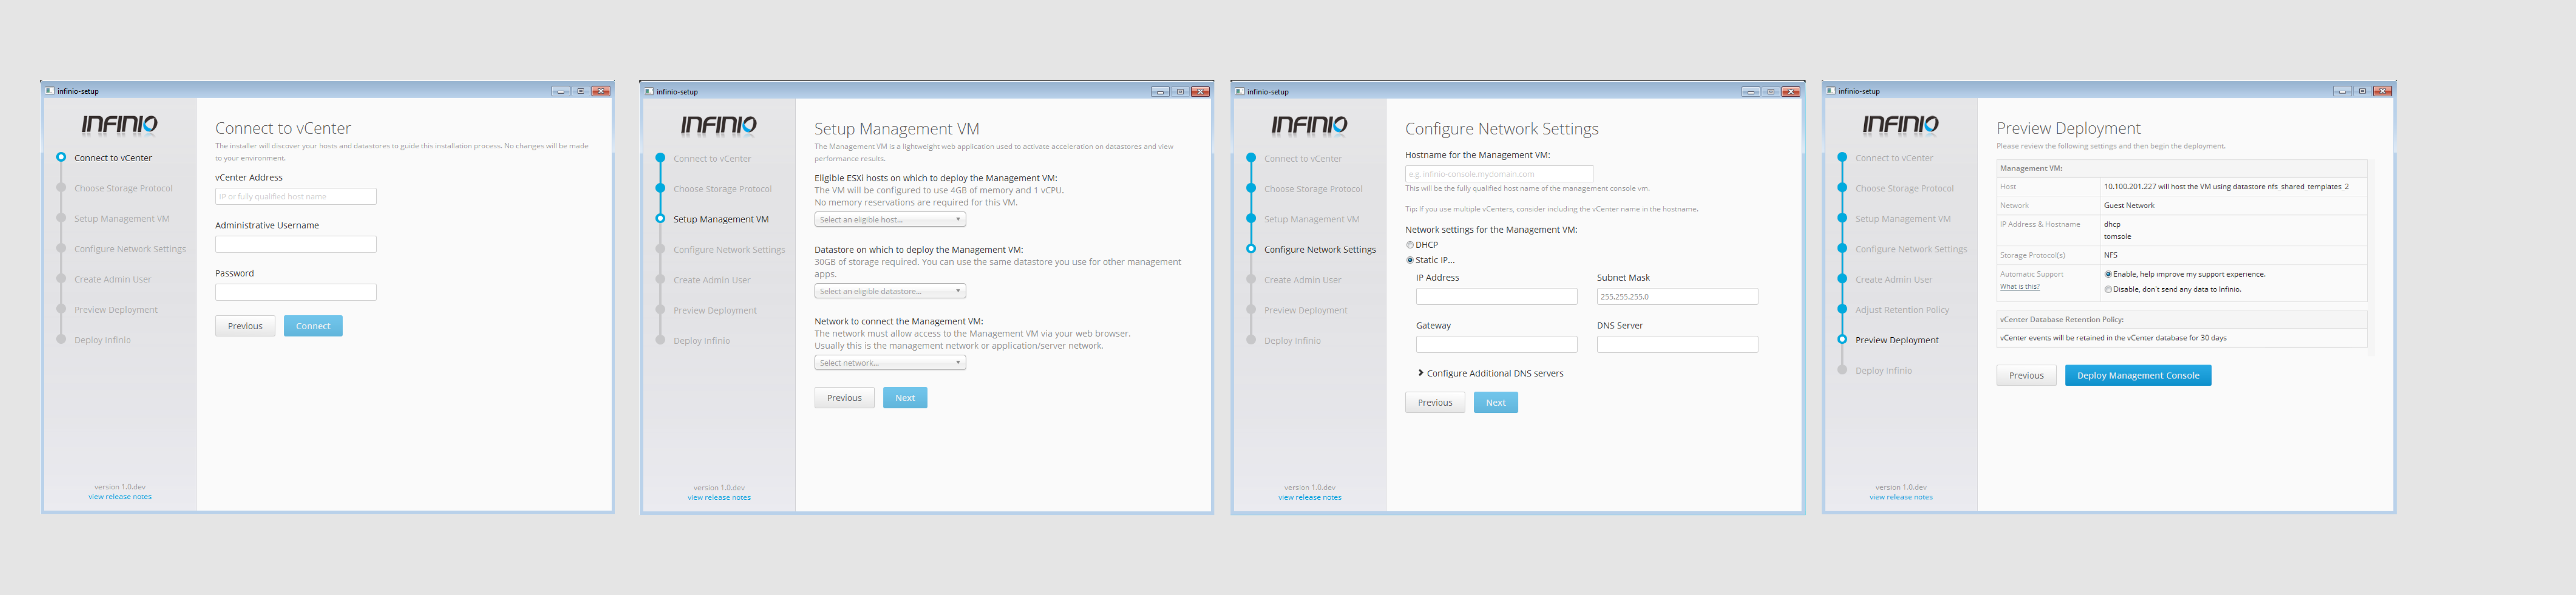The image size is (2576, 595).
Task: Choose Disable, don't send data to Infinio
Action: (2108, 289)
